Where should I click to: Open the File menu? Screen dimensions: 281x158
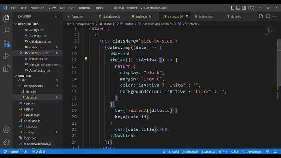click(x=14, y=8)
